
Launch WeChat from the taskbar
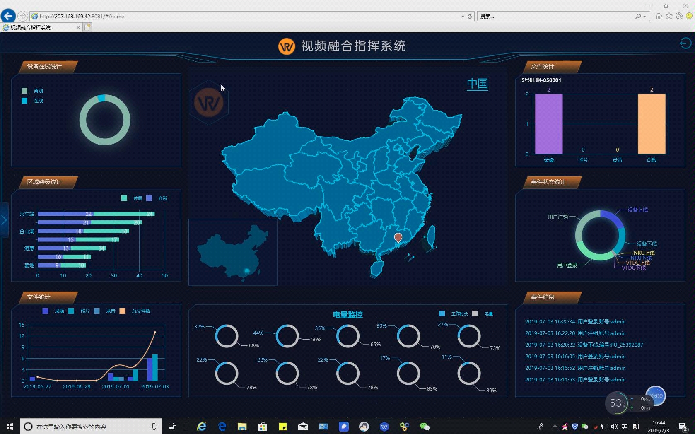[425, 427]
